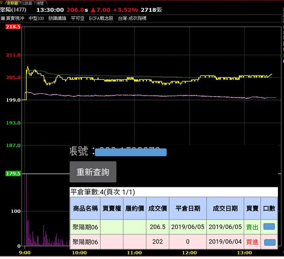Click the last price 206.0s

(x=77, y=10)
